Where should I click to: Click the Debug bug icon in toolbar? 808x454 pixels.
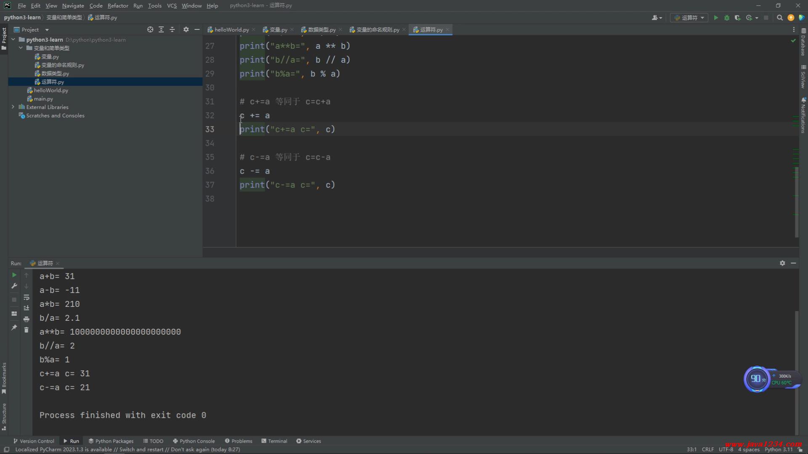pyautogui.click(x=727, y=18)
